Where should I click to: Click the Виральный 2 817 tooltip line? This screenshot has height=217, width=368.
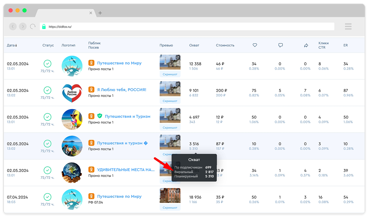coord(194,172)
